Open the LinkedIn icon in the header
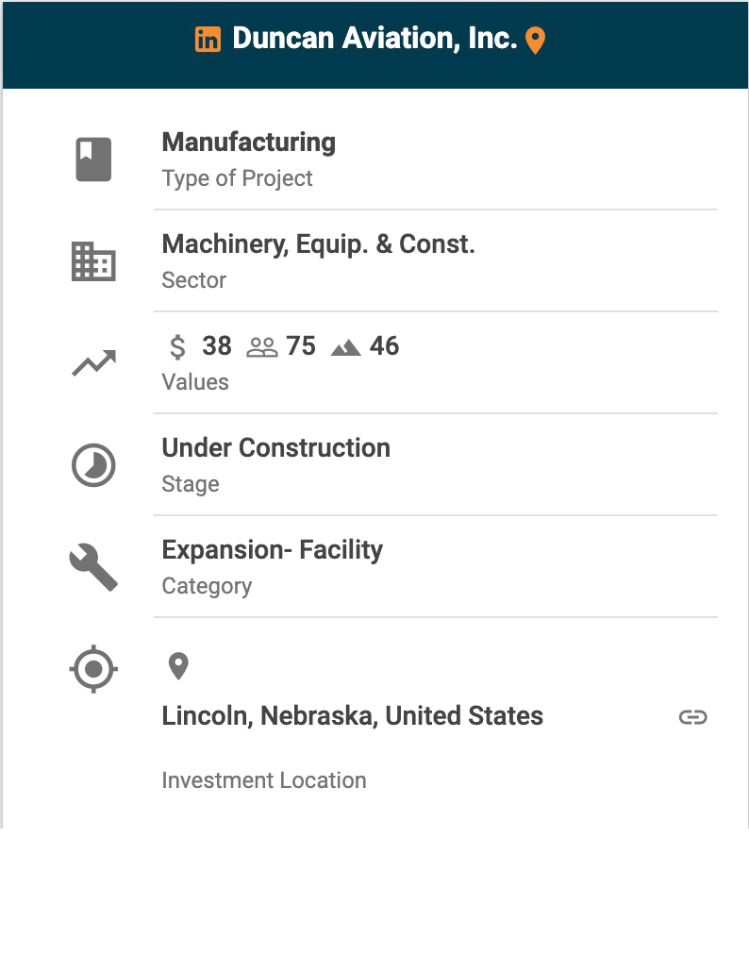Image resolution: width=749 pixels, height=955 pixels. pos(208,40)
